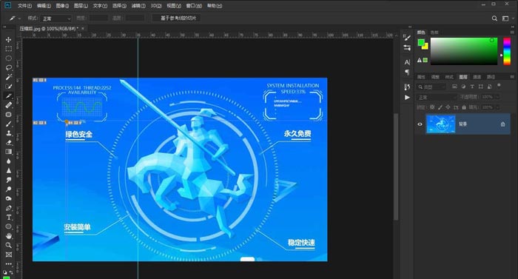518x279 pixels.
Task: Toggle lock all padlock icon
Action: pyautogui.click(x=464, y=107)
